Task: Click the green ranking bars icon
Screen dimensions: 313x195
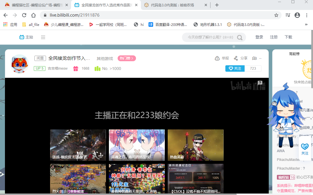Action: 98,68
